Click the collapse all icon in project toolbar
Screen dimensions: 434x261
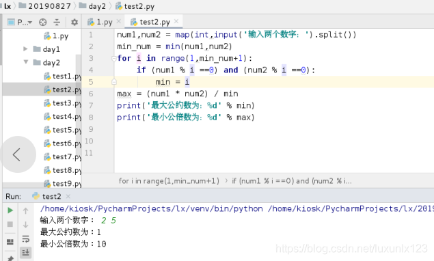pos(57,22)
